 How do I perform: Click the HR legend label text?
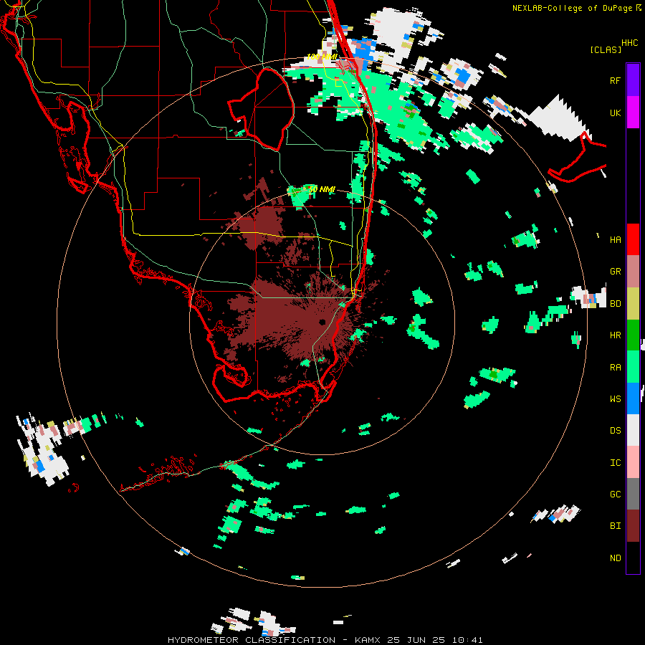(615, 335)
